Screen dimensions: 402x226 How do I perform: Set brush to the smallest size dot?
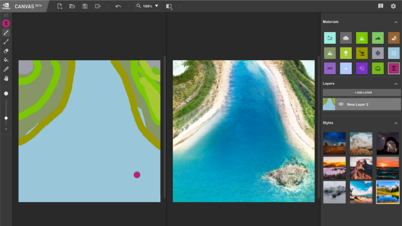click(x=6, y=129)
